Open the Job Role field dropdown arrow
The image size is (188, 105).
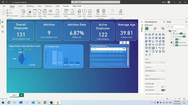[x=162, y=62]
